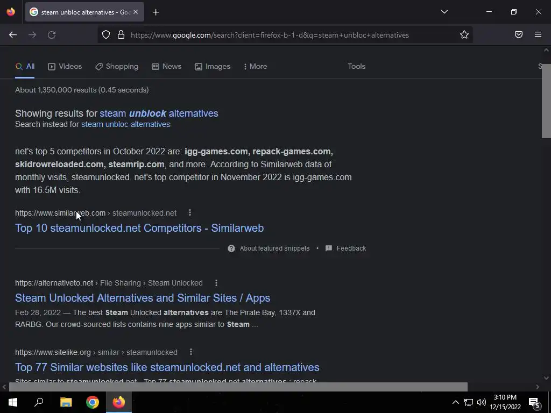551x413 pixels.
Task: Click the About 1,350,000 results text
Action: click(x=82, y=90)
